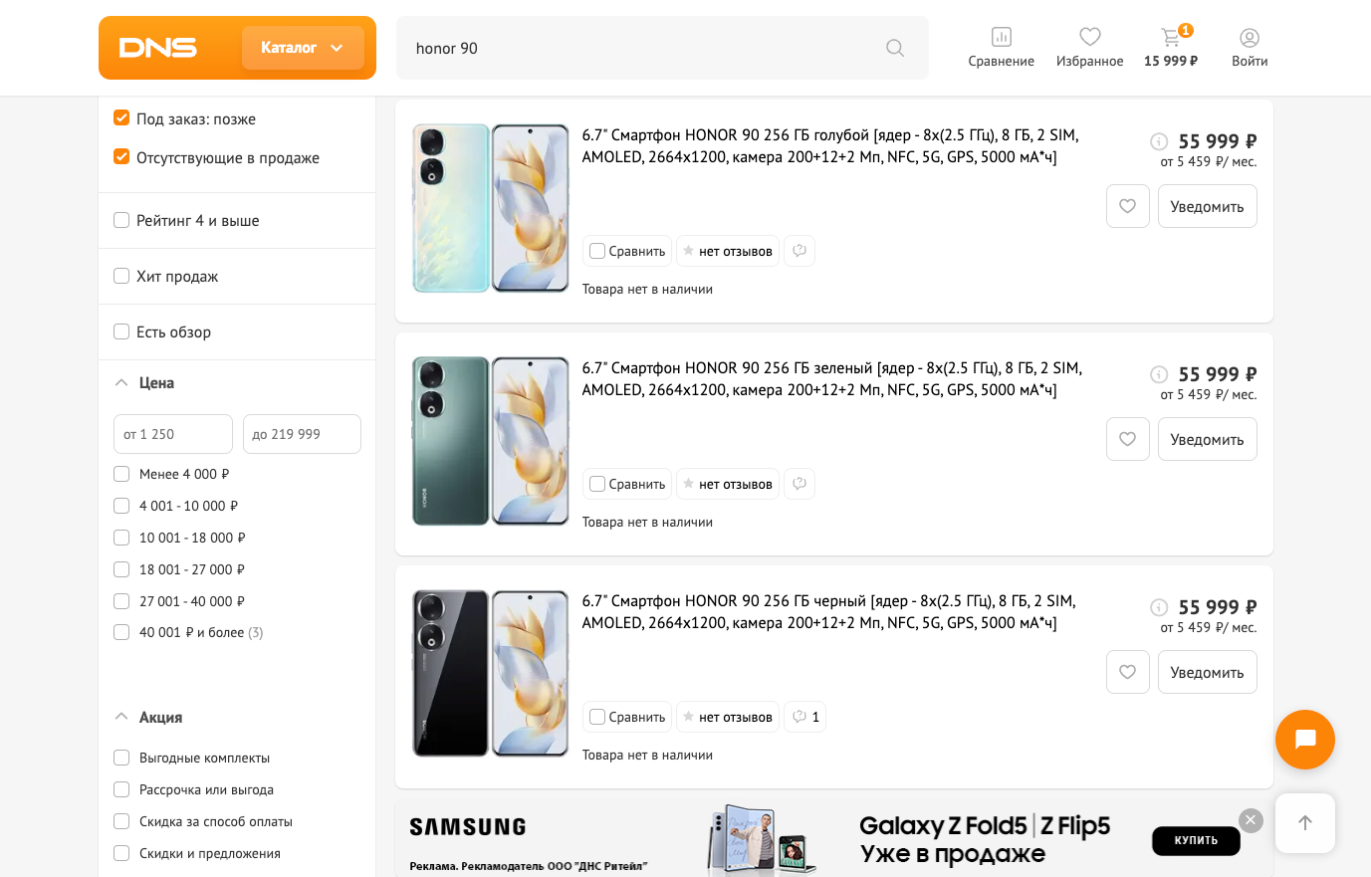
Task: Enable the Рейтинг 4 и выше filter
Action: 121,220
